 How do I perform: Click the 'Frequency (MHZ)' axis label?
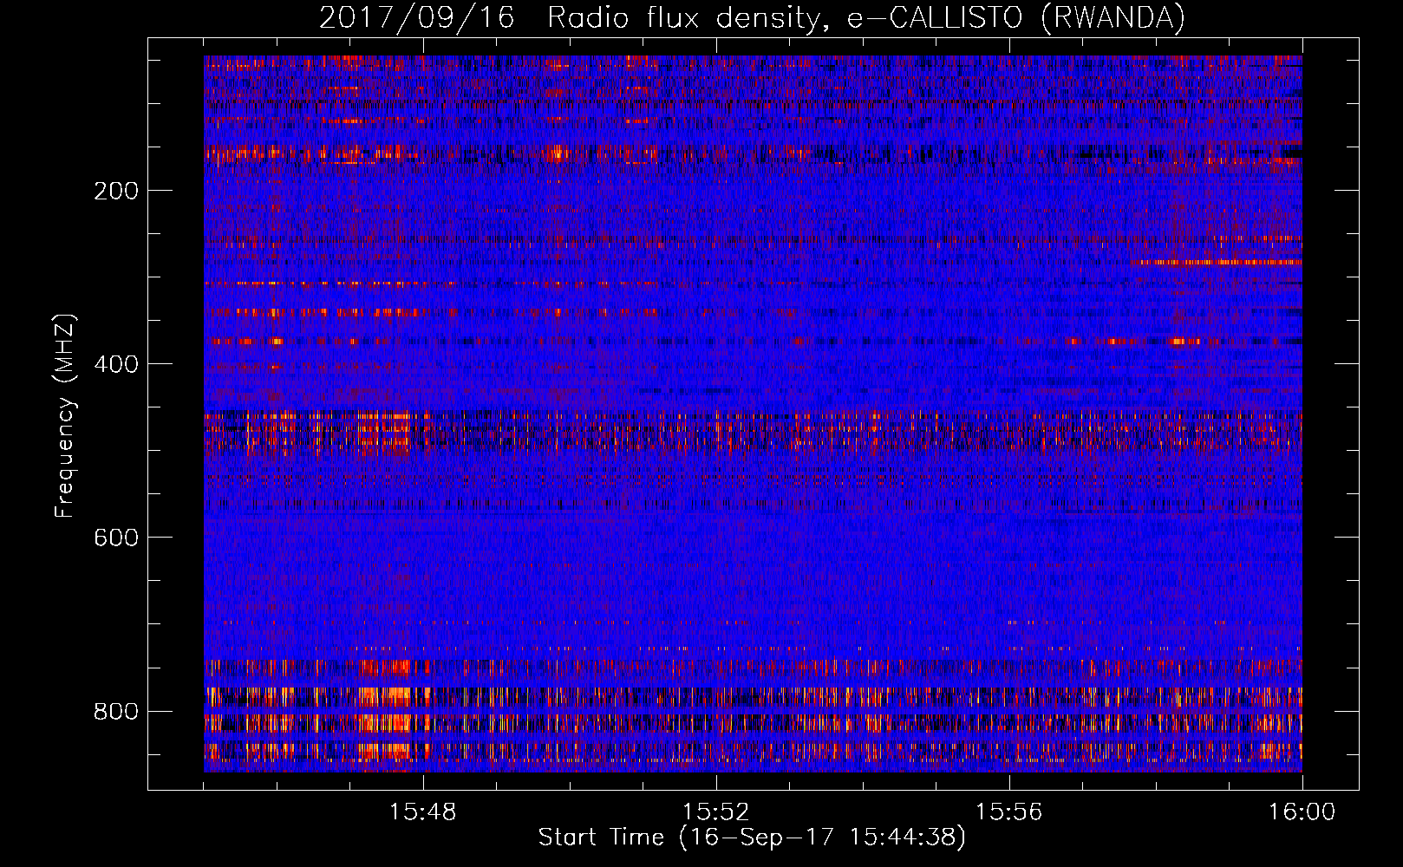click(65, 416)
